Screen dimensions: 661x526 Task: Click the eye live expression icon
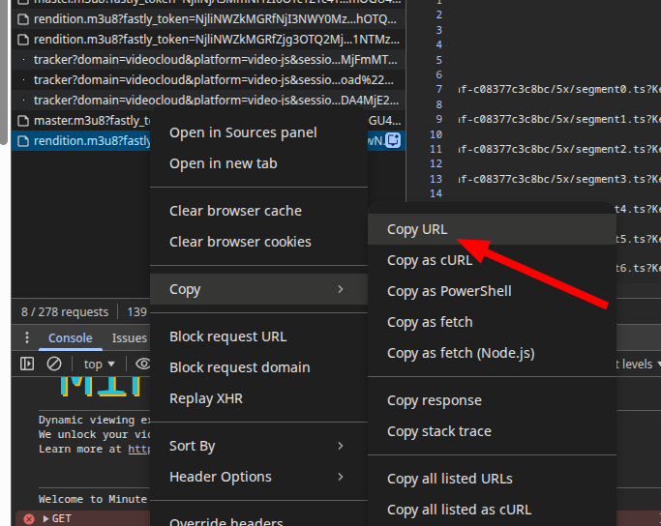[142, 364]
